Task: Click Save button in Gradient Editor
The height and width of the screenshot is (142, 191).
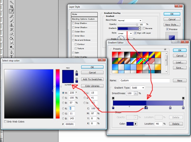Action: (180, 68)
